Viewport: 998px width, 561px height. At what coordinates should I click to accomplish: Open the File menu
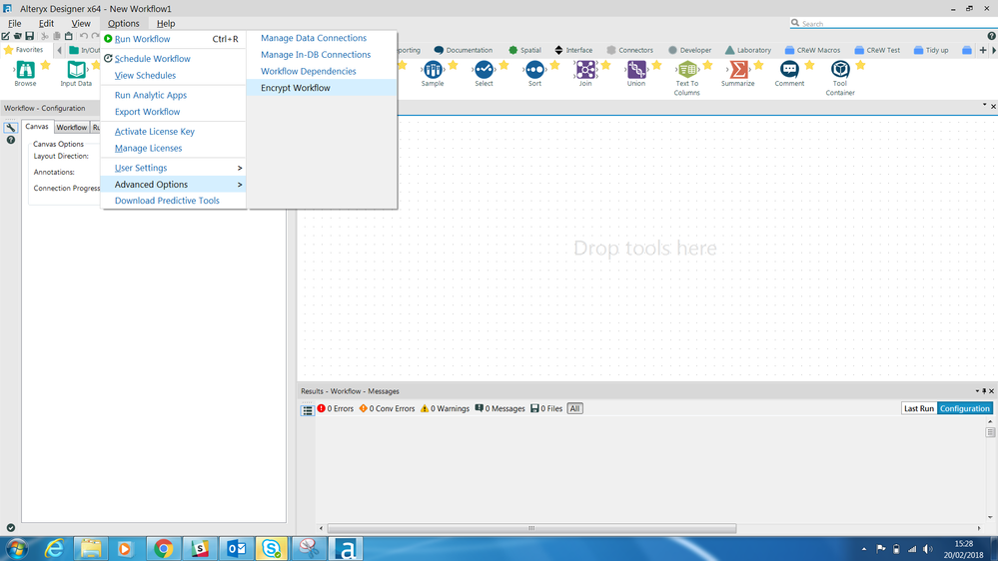15,24
